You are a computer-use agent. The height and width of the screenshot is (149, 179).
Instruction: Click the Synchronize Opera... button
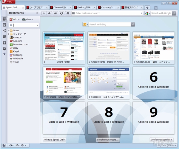(x=108, y=140)
